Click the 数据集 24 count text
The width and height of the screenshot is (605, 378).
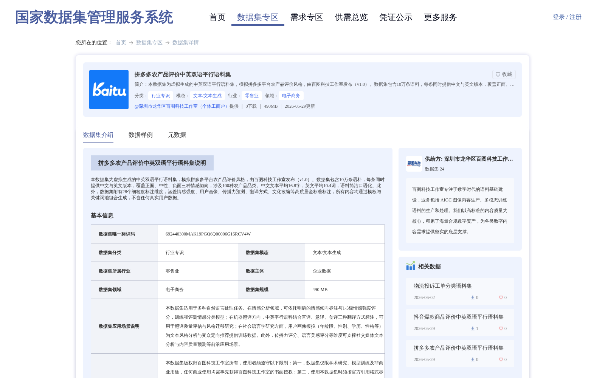(x=434, y=169)
